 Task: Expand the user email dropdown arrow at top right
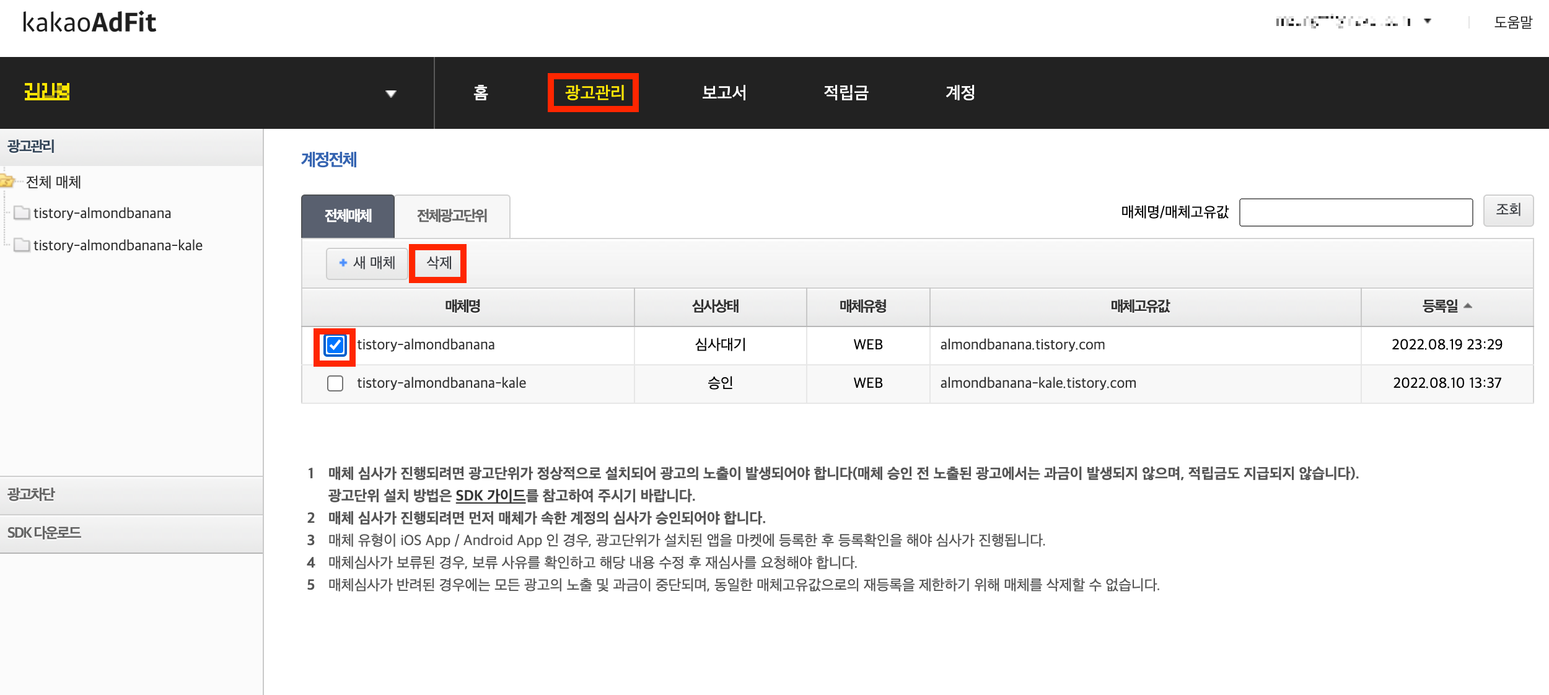click(x=1428, y=21)
